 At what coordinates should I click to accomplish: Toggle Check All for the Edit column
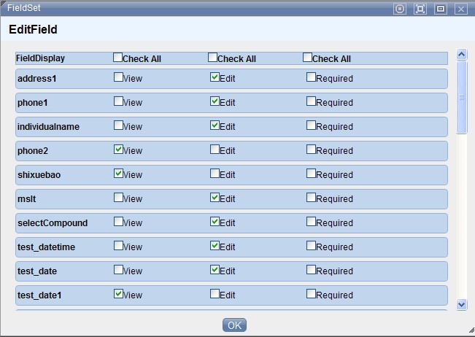point(213,58)
